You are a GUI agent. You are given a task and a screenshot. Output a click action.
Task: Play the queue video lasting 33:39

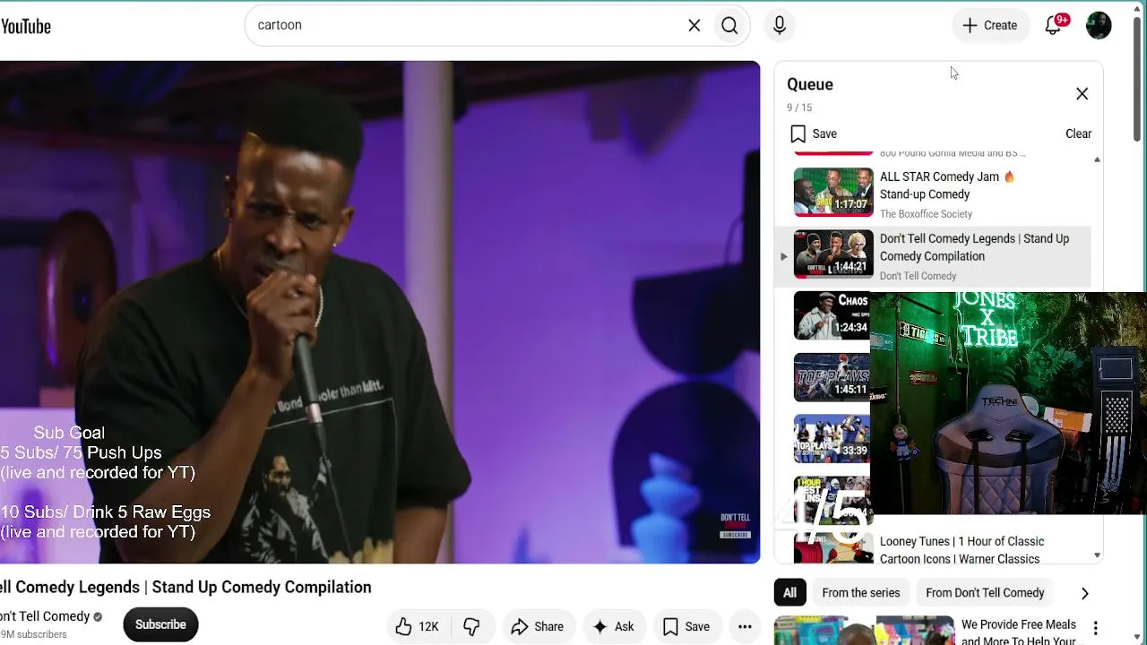(x=831, y=439)
